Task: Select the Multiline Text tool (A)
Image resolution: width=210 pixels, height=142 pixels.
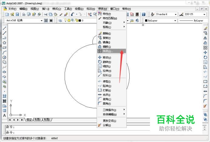Action: [5, 115]
